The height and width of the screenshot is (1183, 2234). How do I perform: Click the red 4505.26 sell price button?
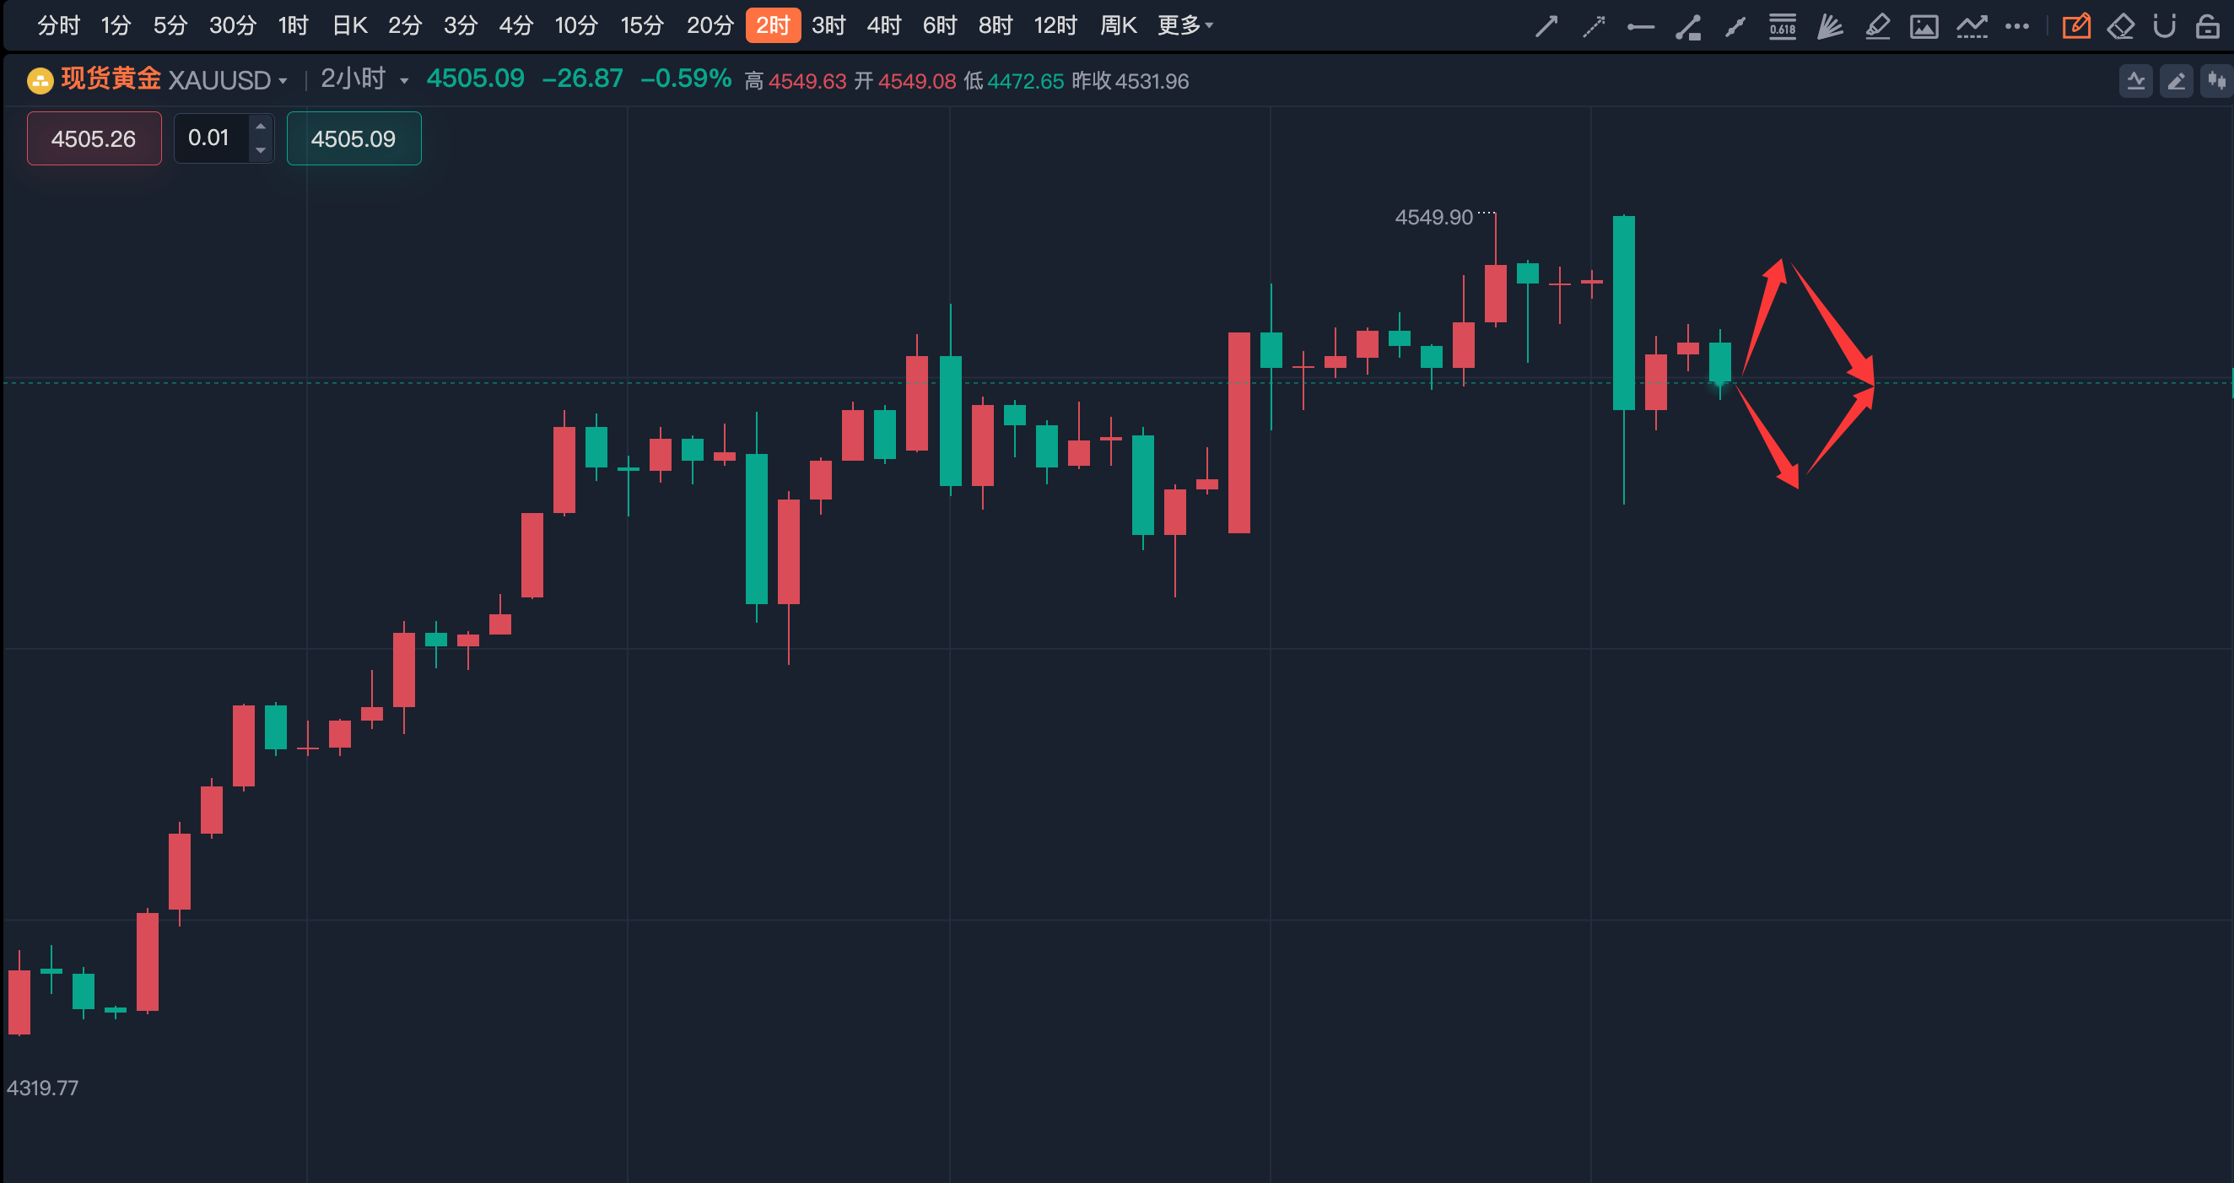(x=94, y=138)
